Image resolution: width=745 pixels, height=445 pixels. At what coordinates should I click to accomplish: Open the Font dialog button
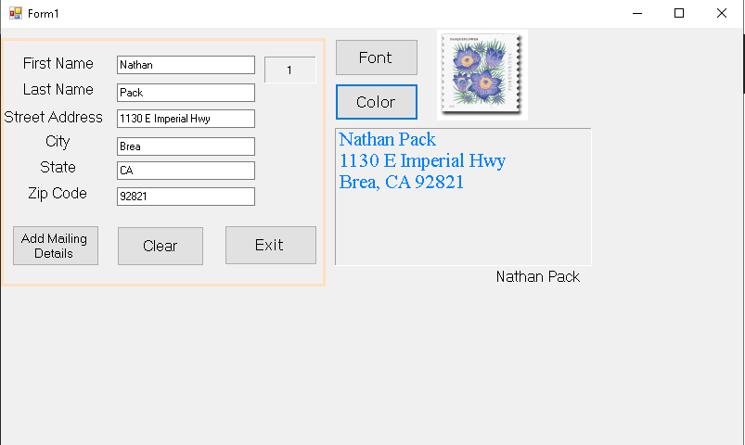tap(376, 57)
